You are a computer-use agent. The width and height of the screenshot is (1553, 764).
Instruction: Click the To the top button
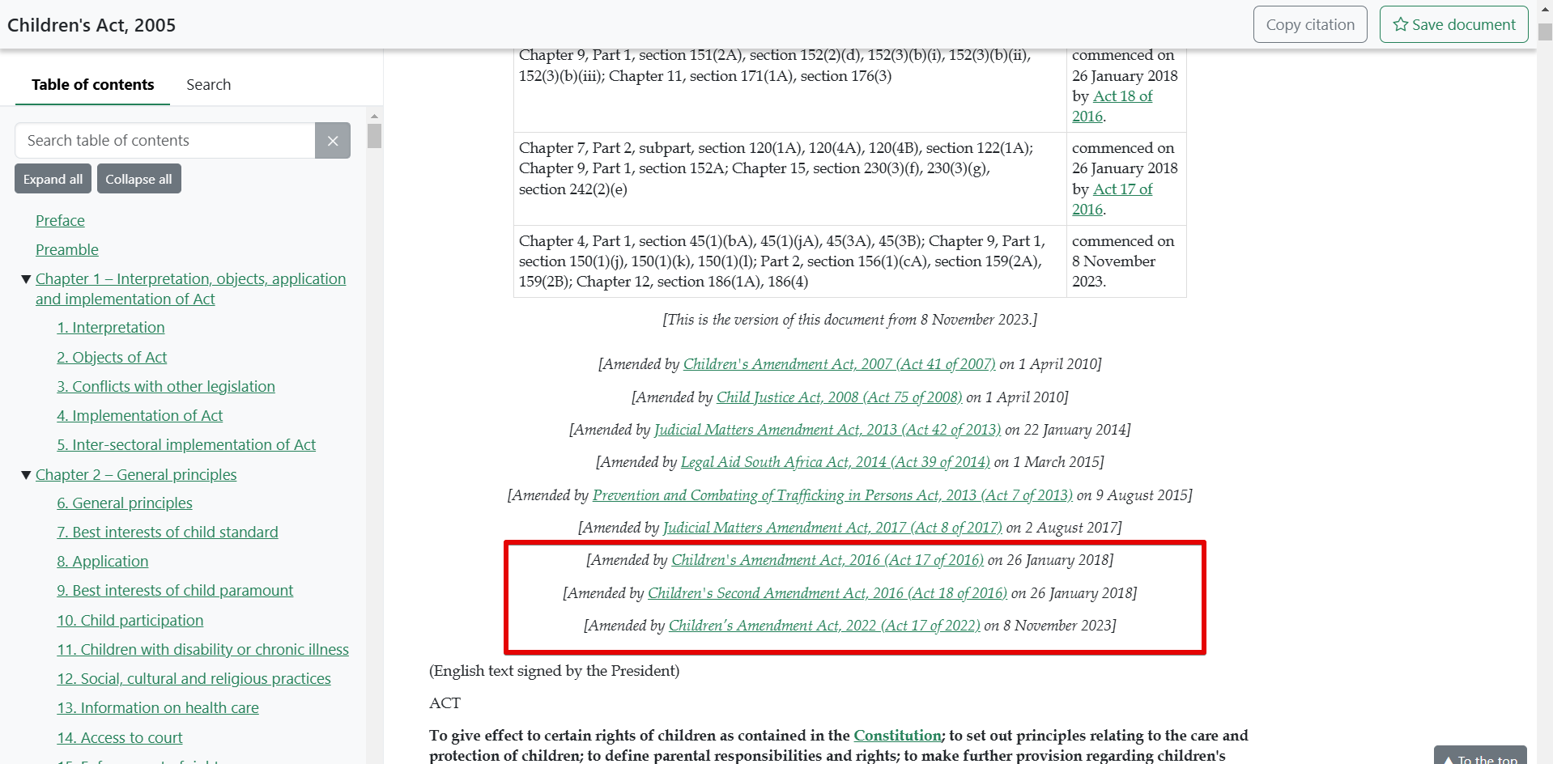tap(1480, 758)
